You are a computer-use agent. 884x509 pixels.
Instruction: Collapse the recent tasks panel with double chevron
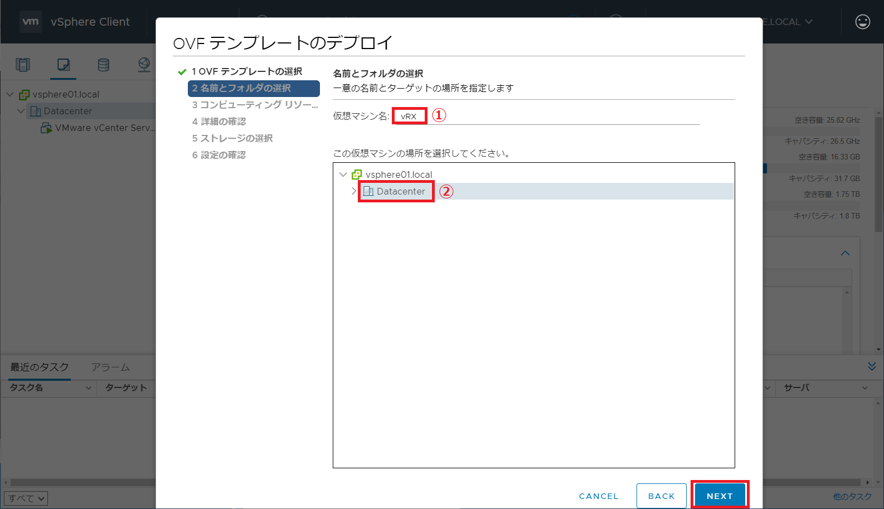click(872, 366)
